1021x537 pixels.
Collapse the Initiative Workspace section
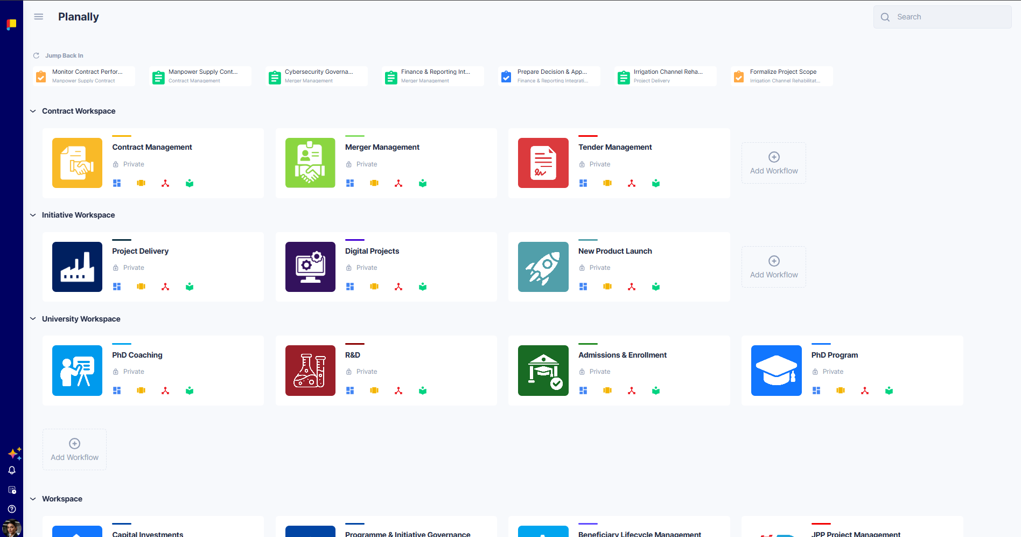coord(33,215)
